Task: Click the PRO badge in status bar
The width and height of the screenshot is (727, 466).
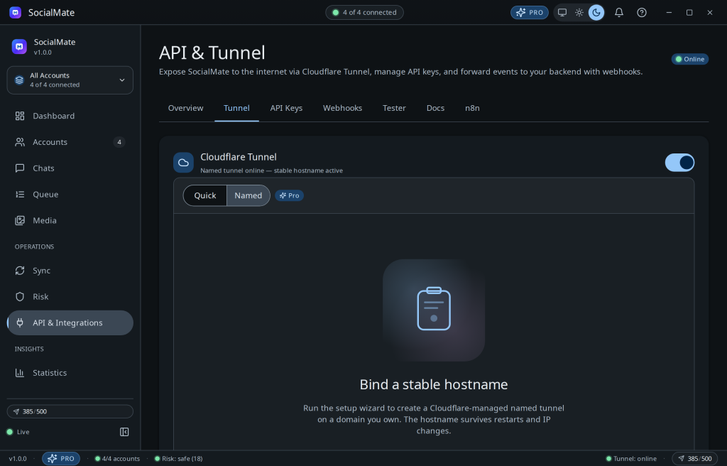Action: (61, 459)
